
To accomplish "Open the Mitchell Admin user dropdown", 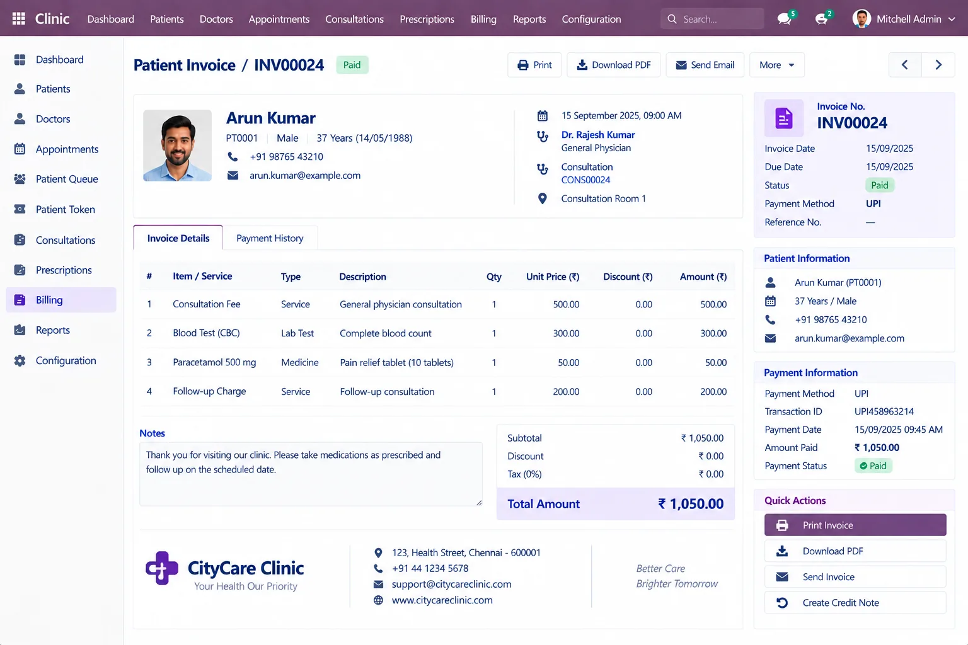I will coord(904,19).
